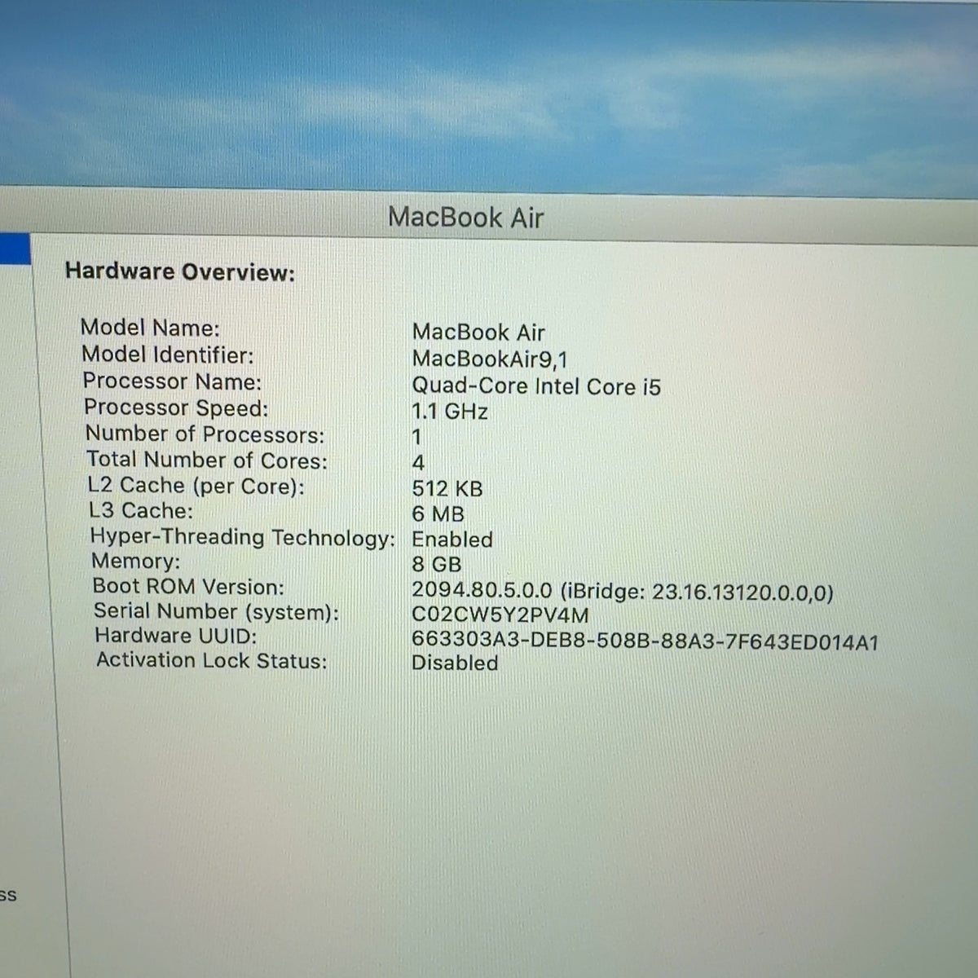Select the 1.1 GHz value
This screenshot has height=978, width=978.
coord(450,412)
